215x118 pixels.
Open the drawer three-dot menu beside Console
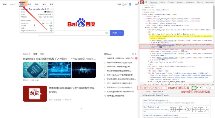click(142, 91)
